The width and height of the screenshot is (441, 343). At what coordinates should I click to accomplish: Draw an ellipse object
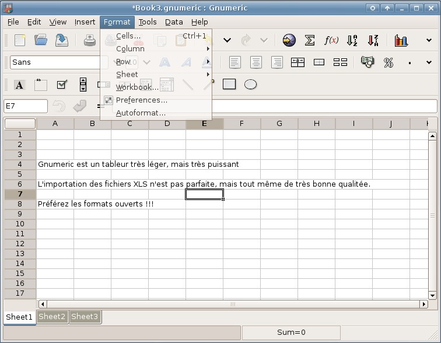(250, 85)
